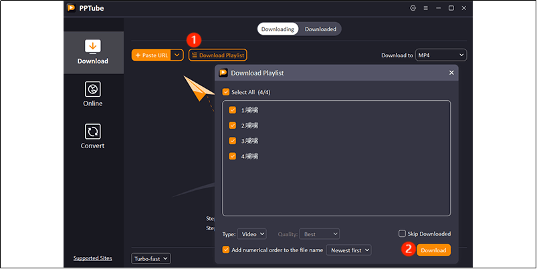Screen dimensions: 537x269
Task: Uncheck playlist item 3
Action: point(233,141)
